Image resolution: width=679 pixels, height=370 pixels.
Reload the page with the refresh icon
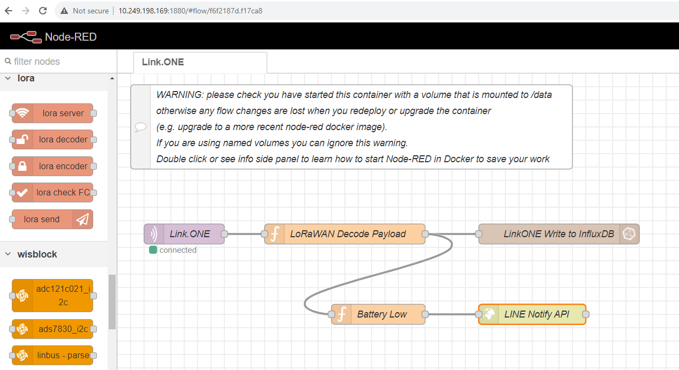(x=43, y=11)
